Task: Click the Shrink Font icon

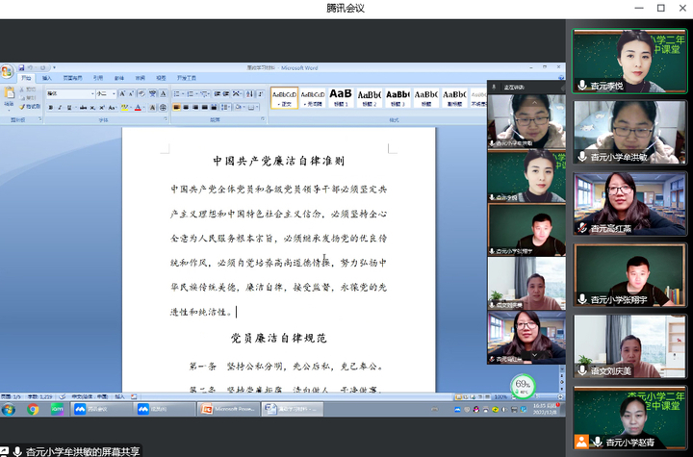Action: (x=131, y=93)
